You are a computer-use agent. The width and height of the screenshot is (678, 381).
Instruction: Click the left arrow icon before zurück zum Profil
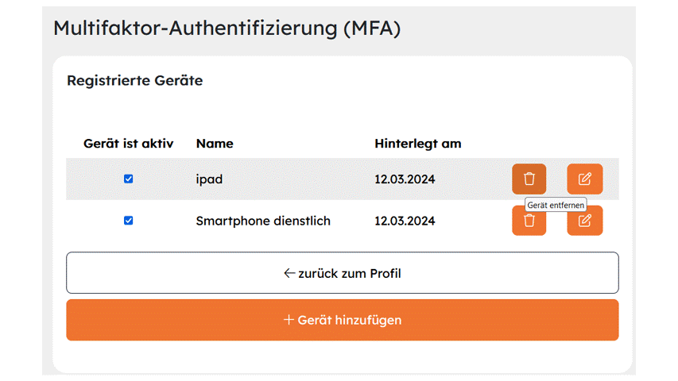coord(289,273)
